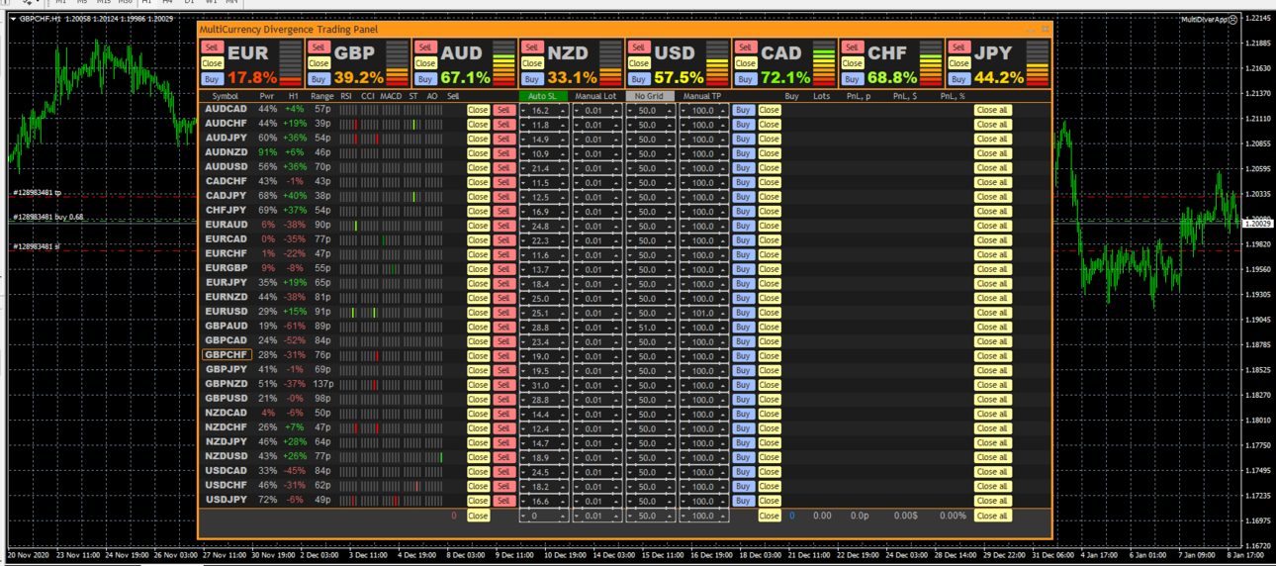Viewport: 1276px width, 566px height.
Task: Sort by the Pwr column header
Action: (x=267, y=96)
